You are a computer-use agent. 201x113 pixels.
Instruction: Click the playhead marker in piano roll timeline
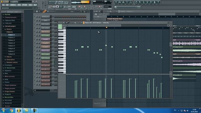106,28
